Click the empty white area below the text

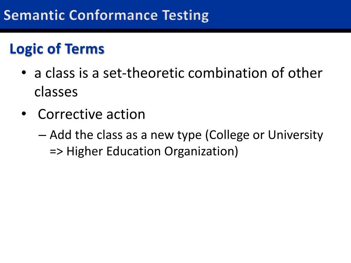(175, 212)
